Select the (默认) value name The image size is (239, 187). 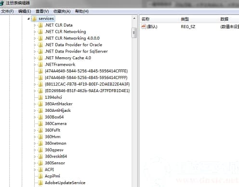coord(152,27)
